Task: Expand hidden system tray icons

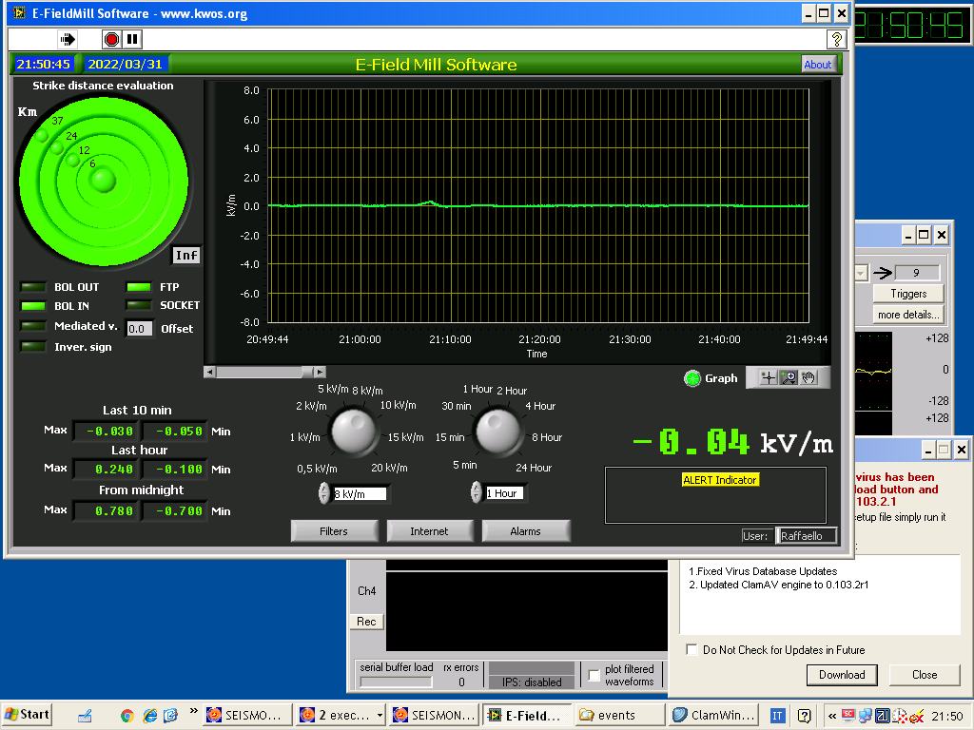Action: pyautogui.click(x=832, y=716)
